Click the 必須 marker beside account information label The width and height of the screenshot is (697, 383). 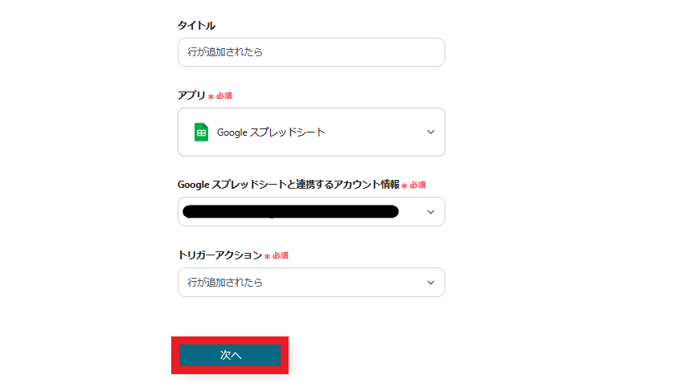click(418, 185)
